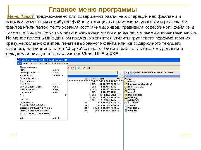Click the right panel current path bar

point(152,76)
